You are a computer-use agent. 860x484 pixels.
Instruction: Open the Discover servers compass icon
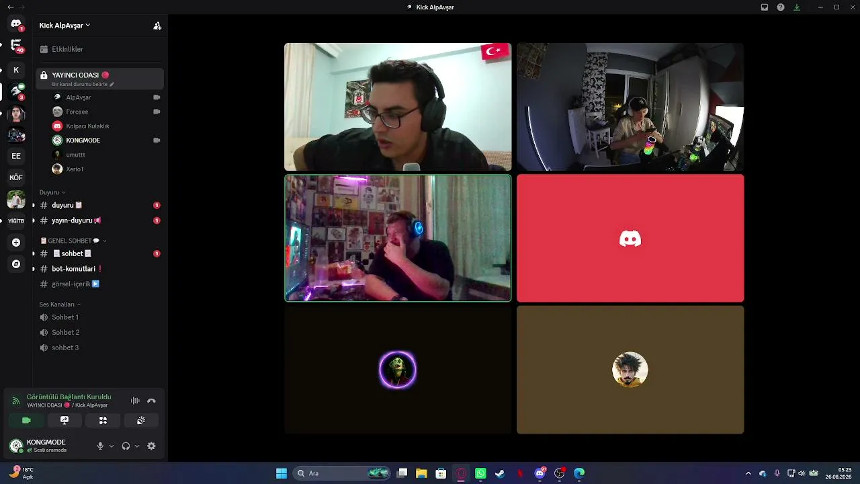(16, 264)
